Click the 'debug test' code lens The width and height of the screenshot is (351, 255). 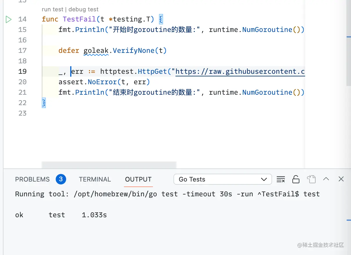tap(84, 10)
